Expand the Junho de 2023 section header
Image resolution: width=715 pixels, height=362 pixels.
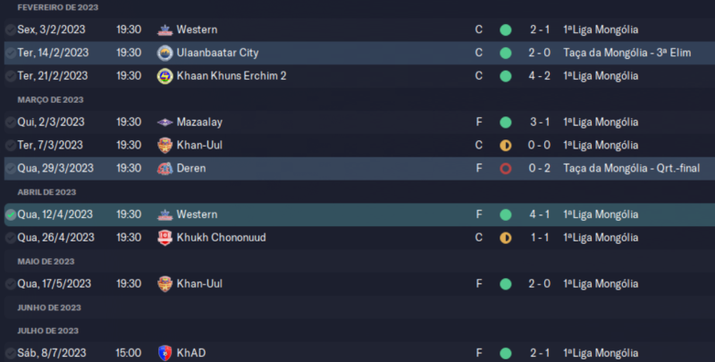coord(50,307)
